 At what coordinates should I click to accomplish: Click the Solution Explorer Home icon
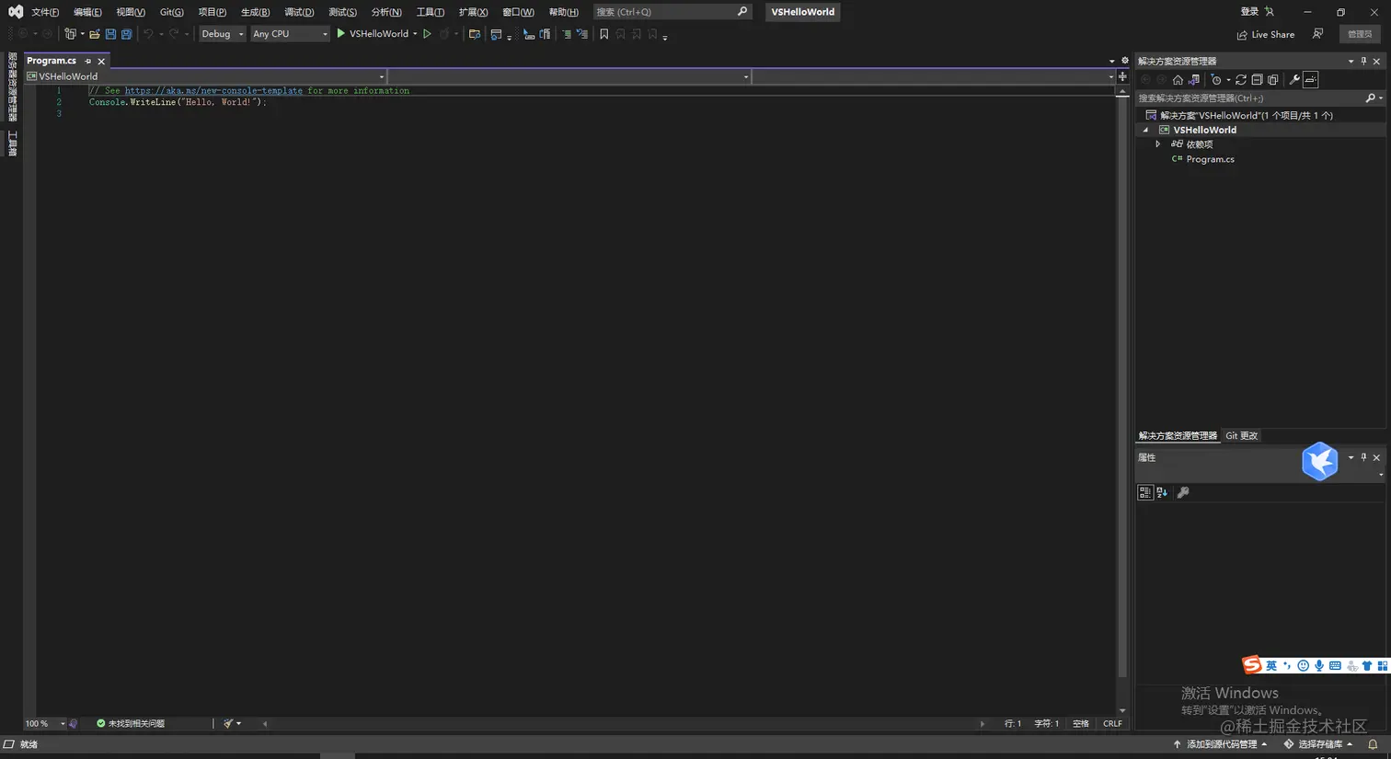1178,80
